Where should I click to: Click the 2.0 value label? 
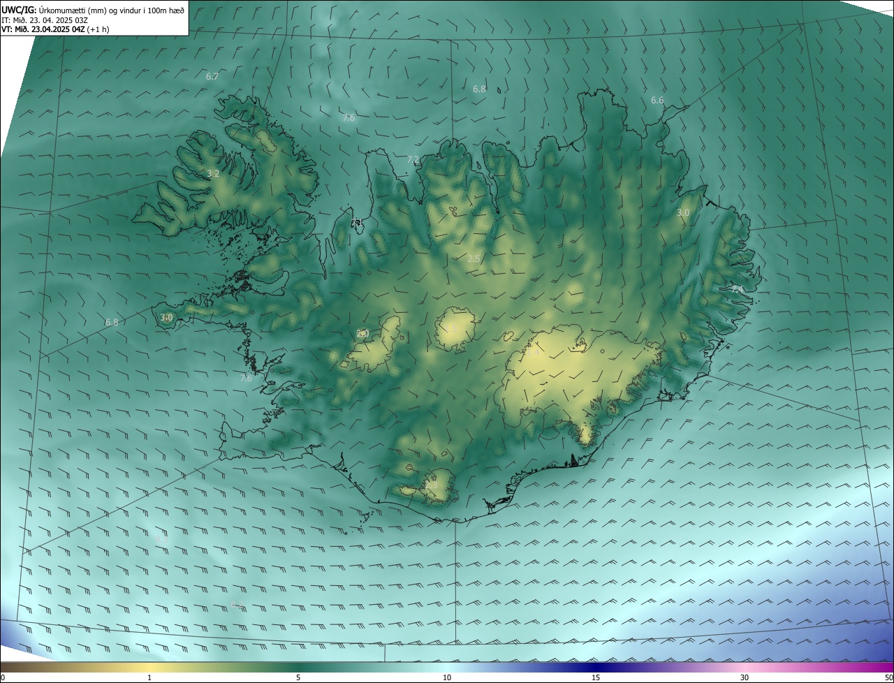pyautogui.click(x=362, y=334)
